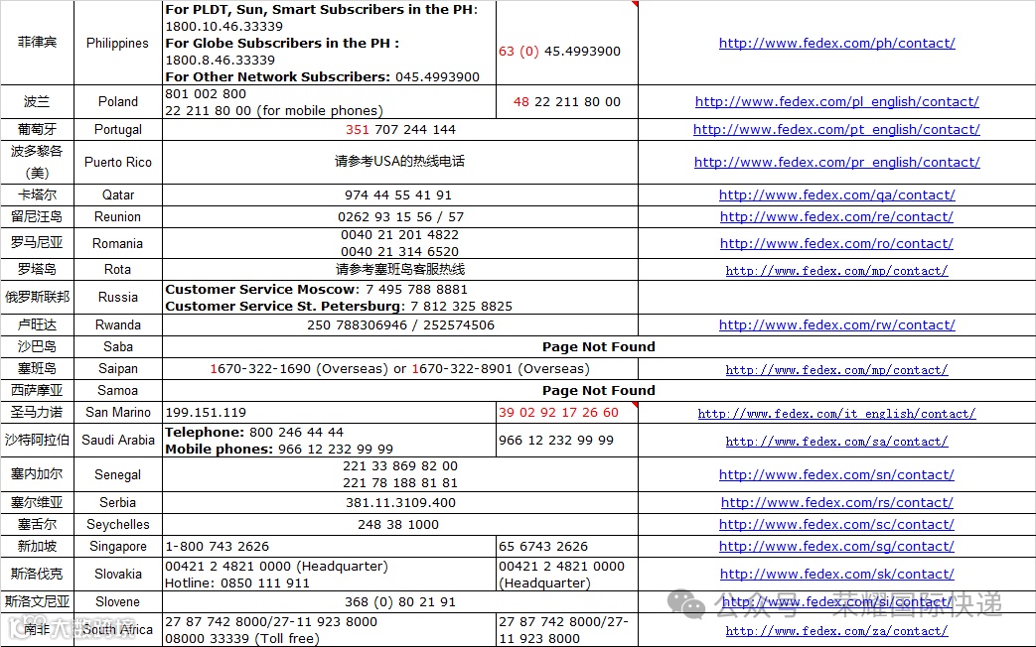Click Rwanda number 250 788306946 / 252574506

point(400,324)
